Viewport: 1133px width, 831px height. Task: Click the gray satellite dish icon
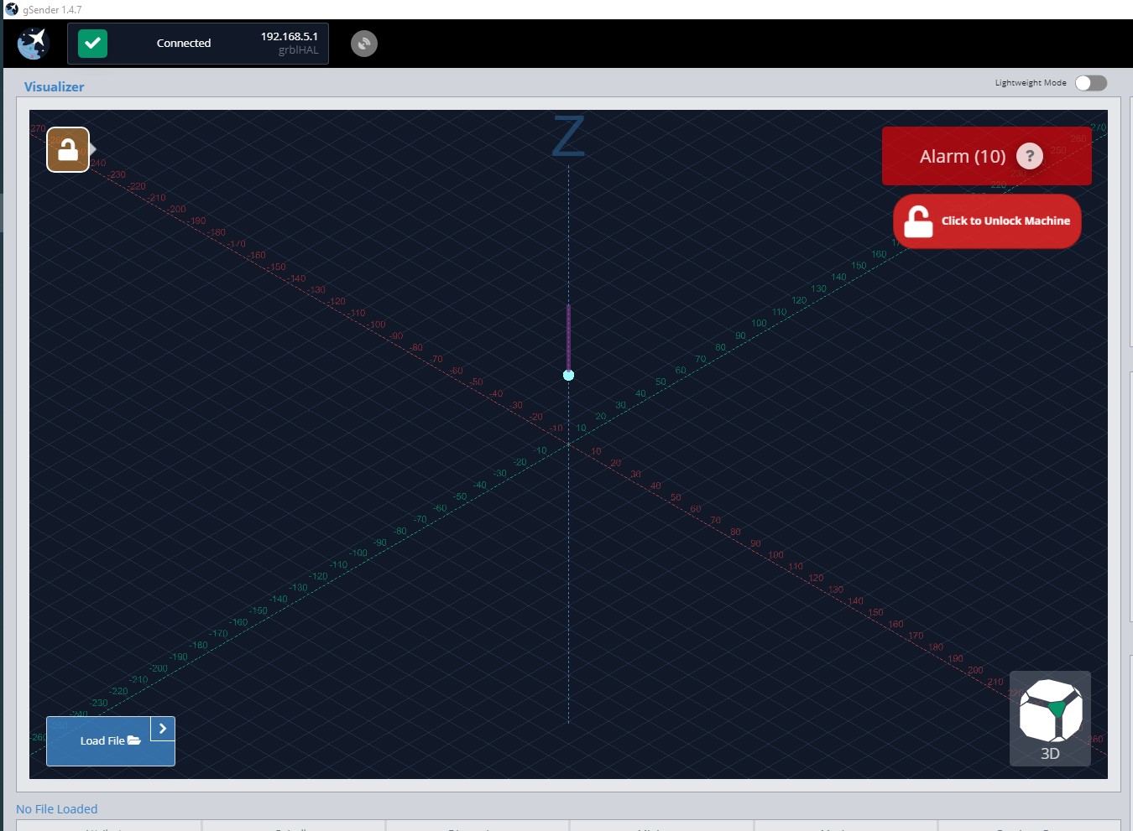[x=363, y=44]
